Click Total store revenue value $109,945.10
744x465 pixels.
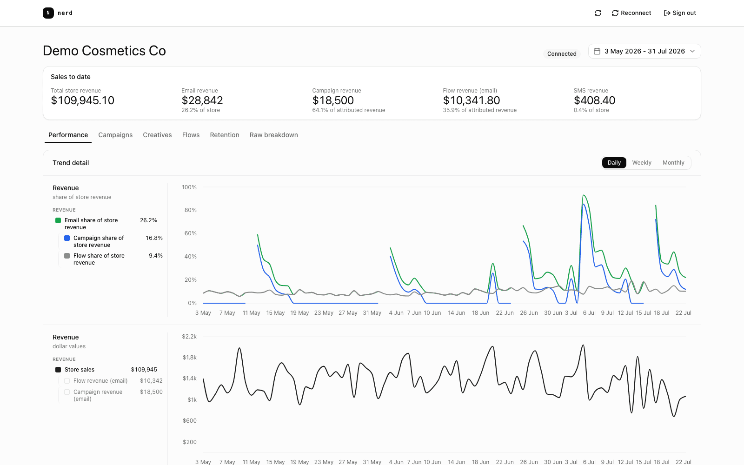(x=82, y=100)
